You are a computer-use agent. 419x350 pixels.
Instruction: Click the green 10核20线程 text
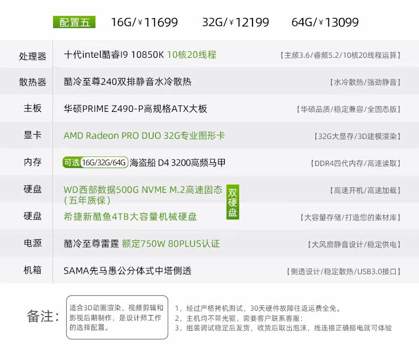click(191, 55)
